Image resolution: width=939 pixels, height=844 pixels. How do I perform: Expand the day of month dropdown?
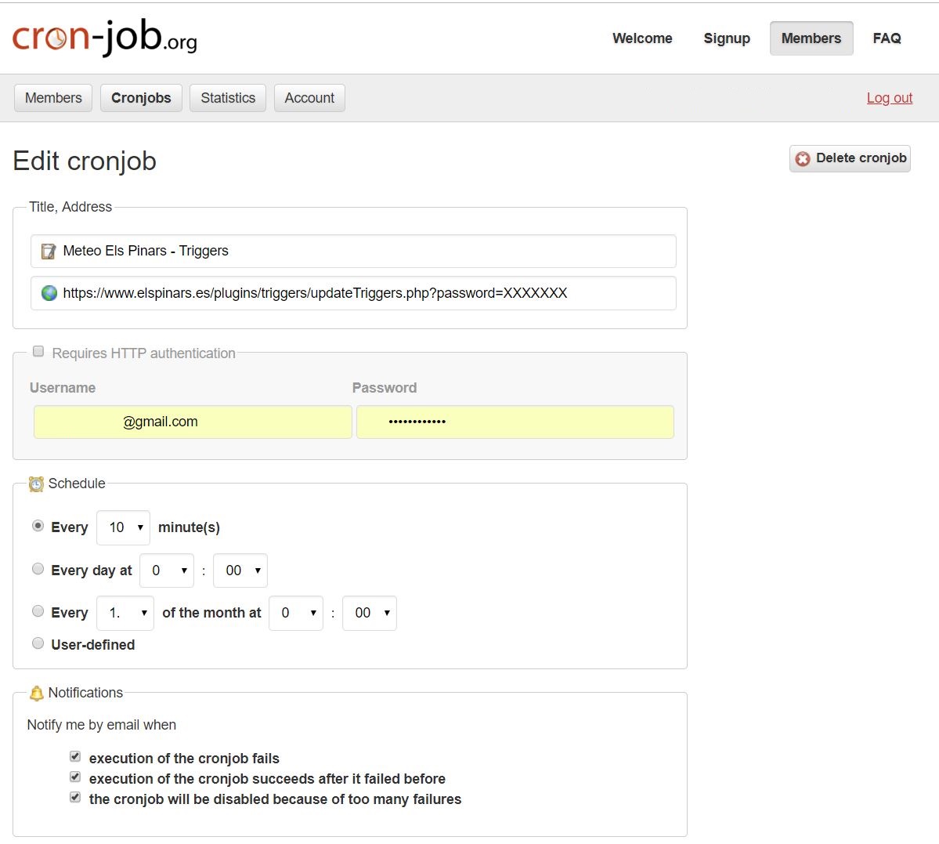125,613
